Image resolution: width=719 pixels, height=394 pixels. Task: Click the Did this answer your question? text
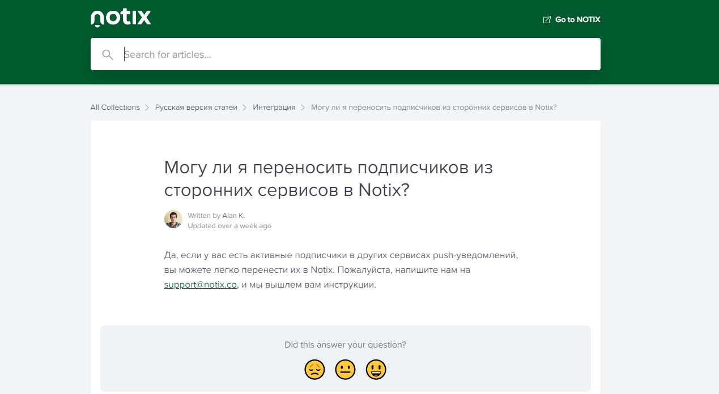(346, 345)
